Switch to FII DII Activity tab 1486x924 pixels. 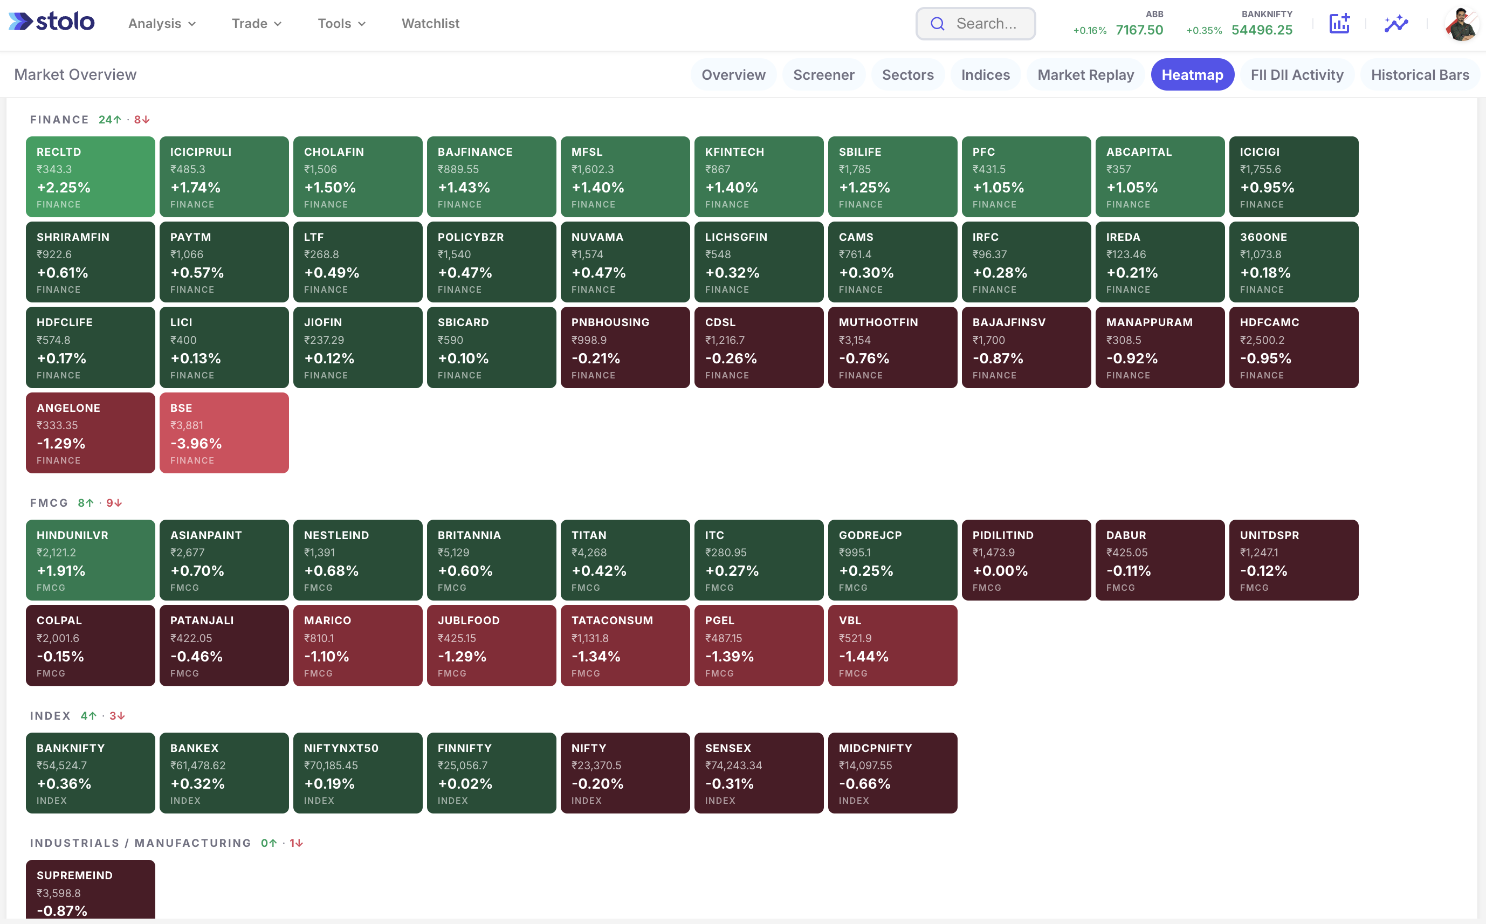(x=1297, y=74)
